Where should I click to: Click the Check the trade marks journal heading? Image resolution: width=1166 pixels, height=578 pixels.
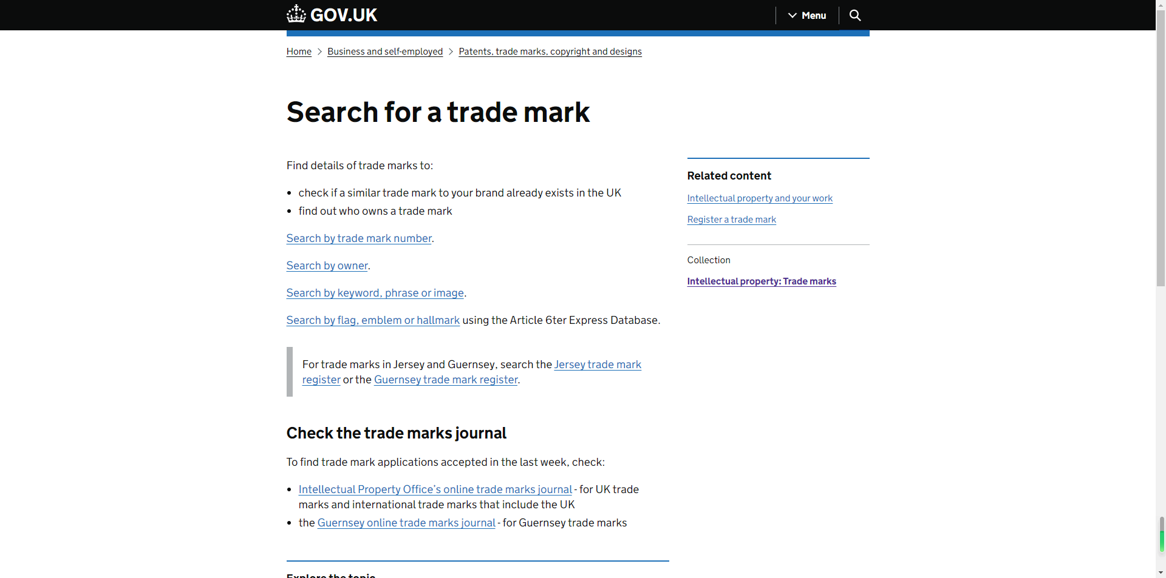(x=396, y=433)
